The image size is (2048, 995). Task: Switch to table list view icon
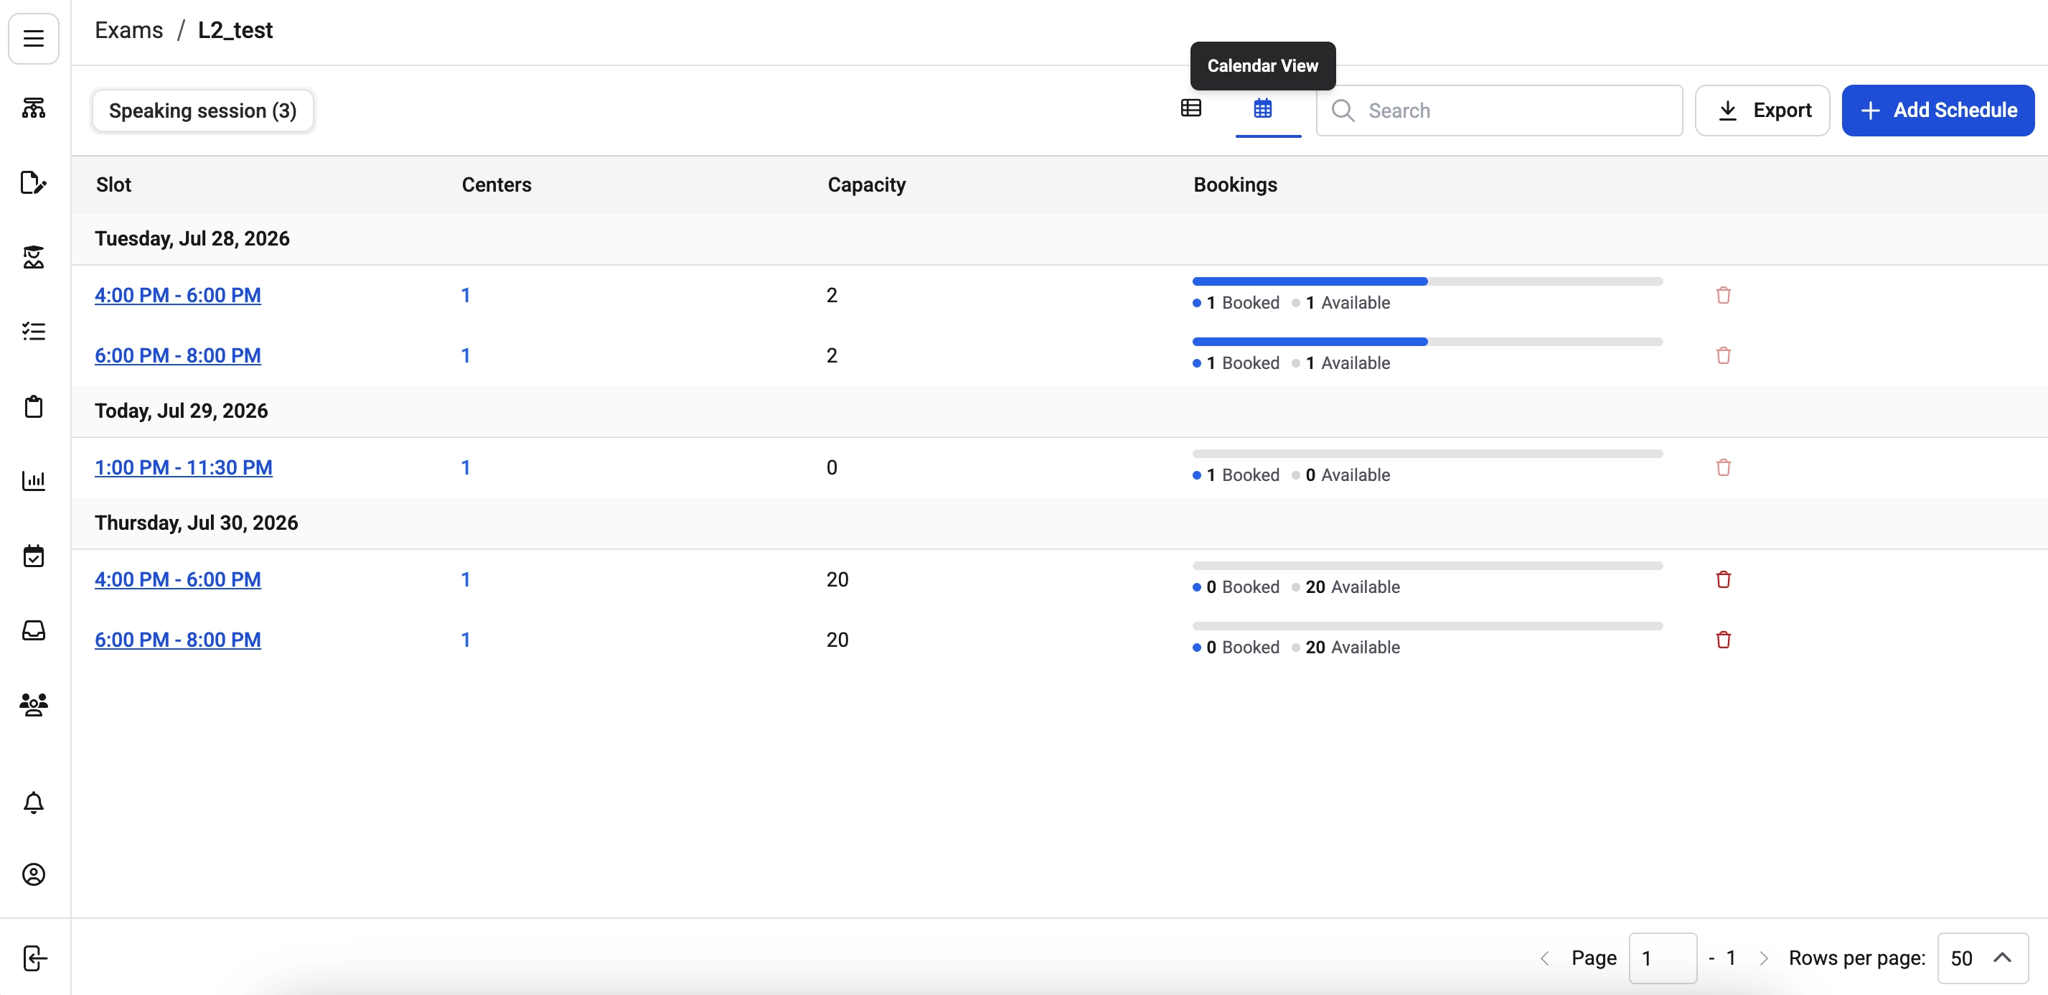click(1190, 108)
